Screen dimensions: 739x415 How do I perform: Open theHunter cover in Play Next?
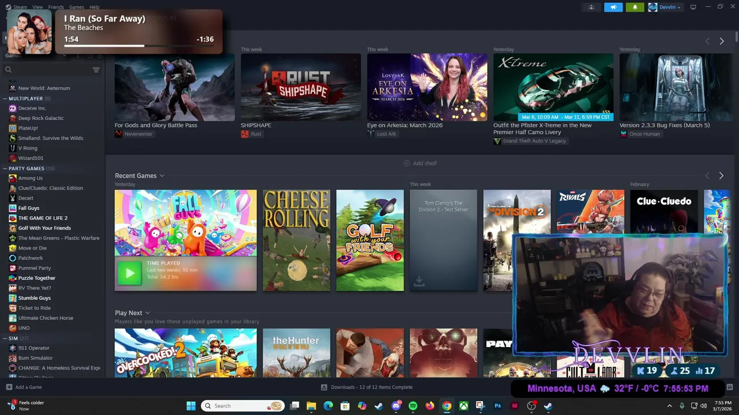tap(296, 353)
